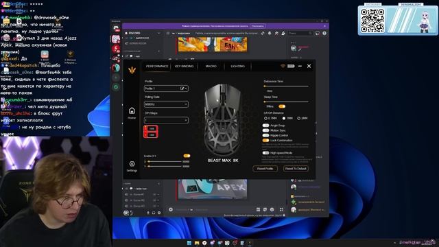Screen dimensions: 439x247
Task: Open Discord inbox icon
Action: click(x=318, y=33)
